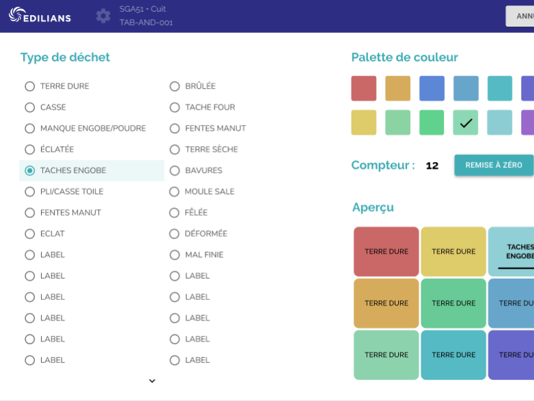Click the checked mint green swatch
Screen dimensions: 534x401
coord(466,122)
